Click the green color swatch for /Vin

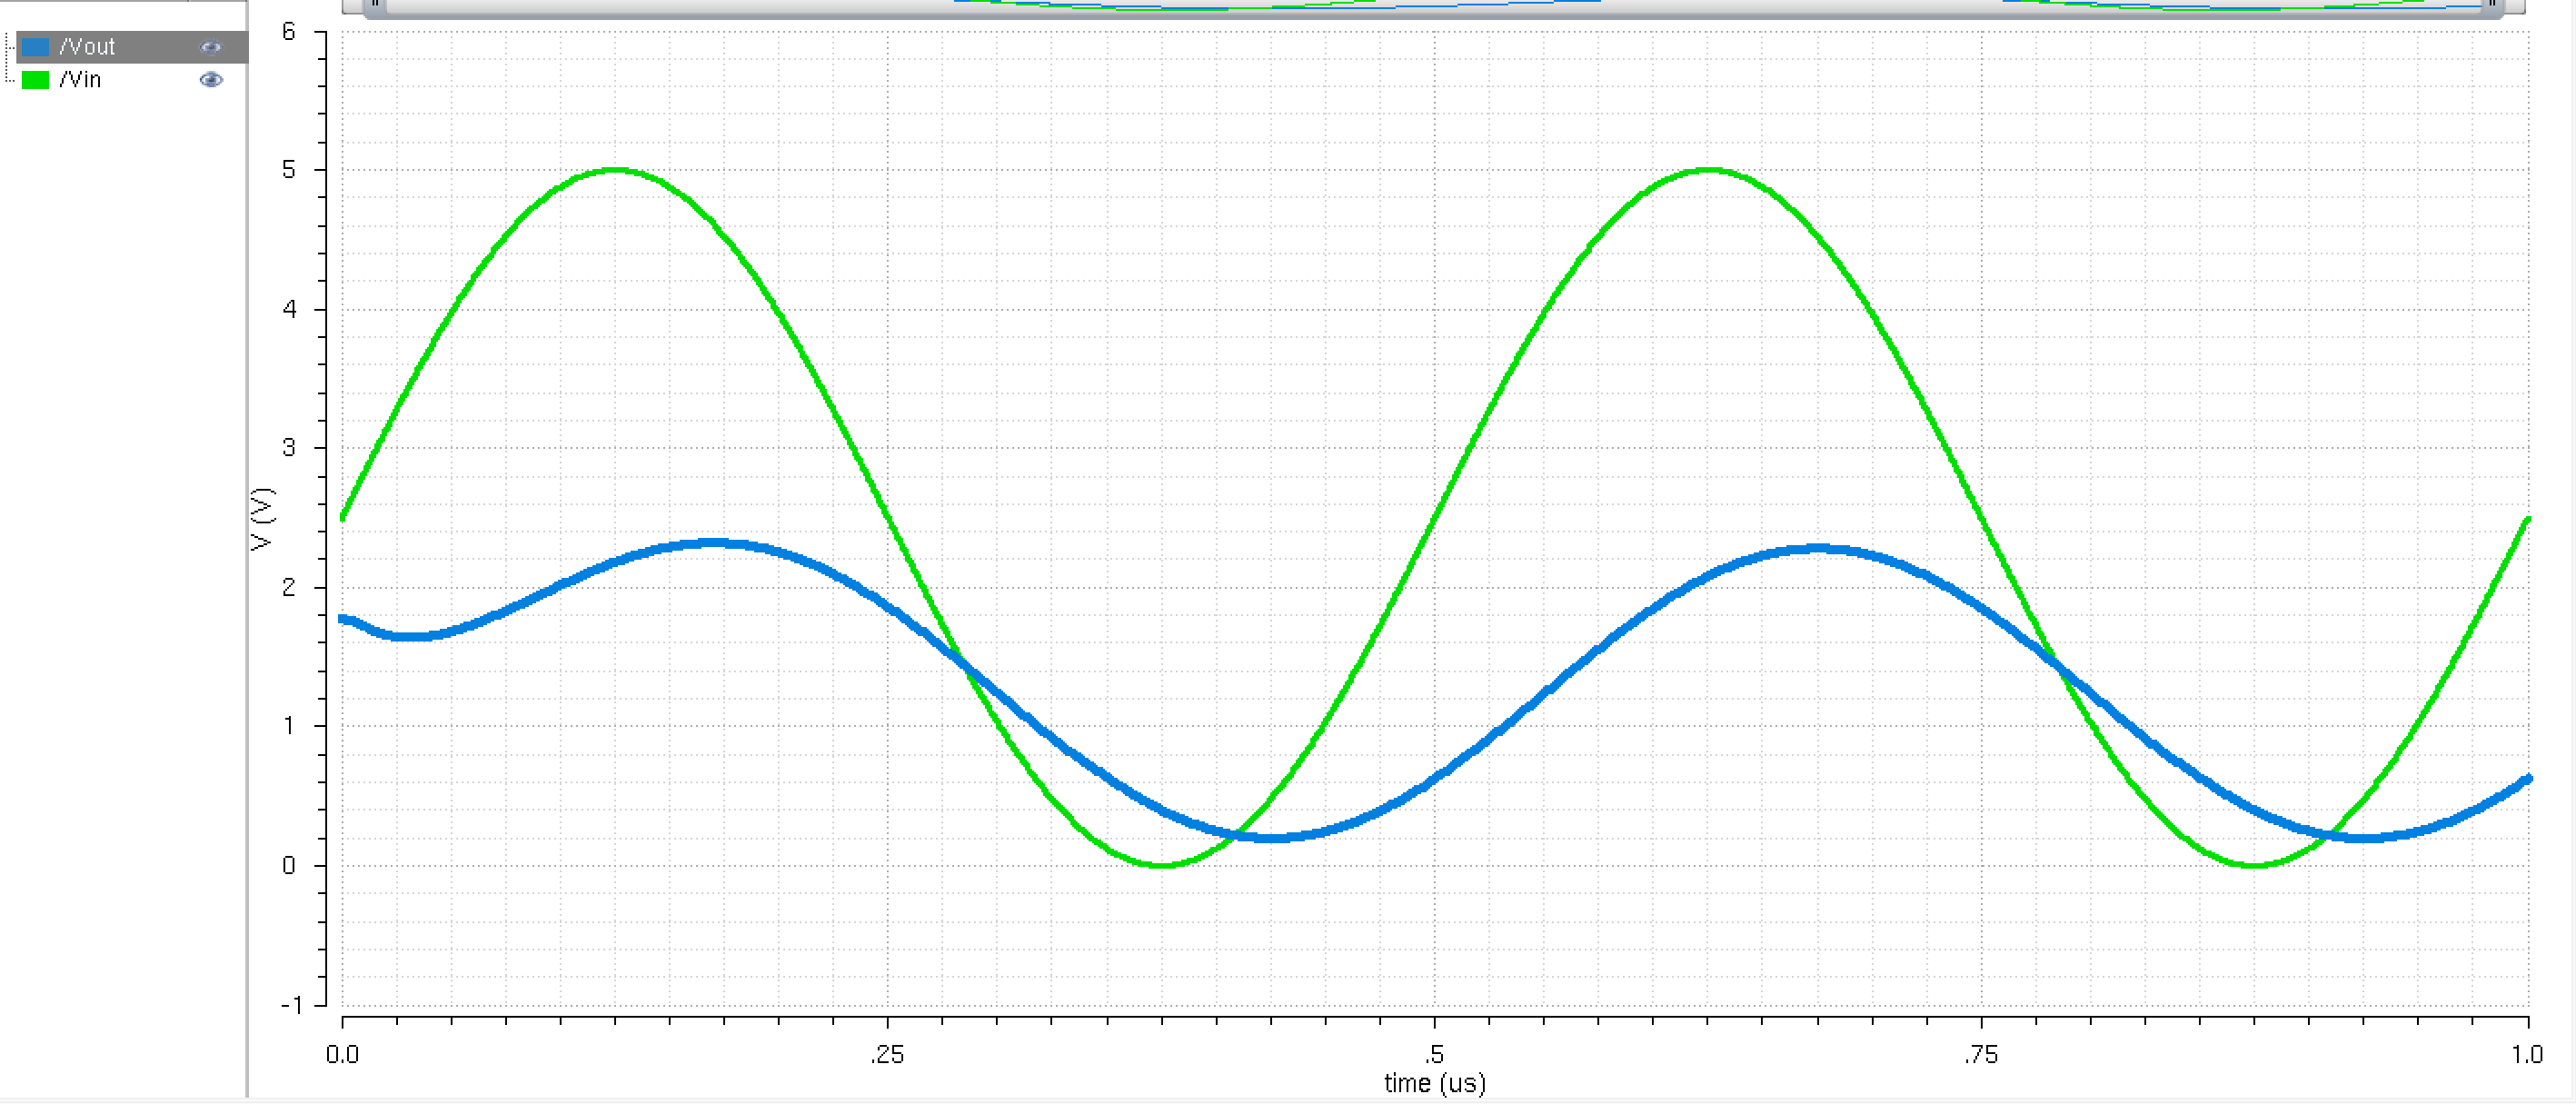[37, 80]
